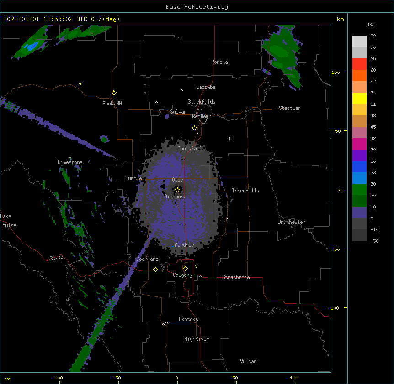394x384 pixels.
Task: Click the Sundre label
Action: pyautogui.click(x=133, y=178)
